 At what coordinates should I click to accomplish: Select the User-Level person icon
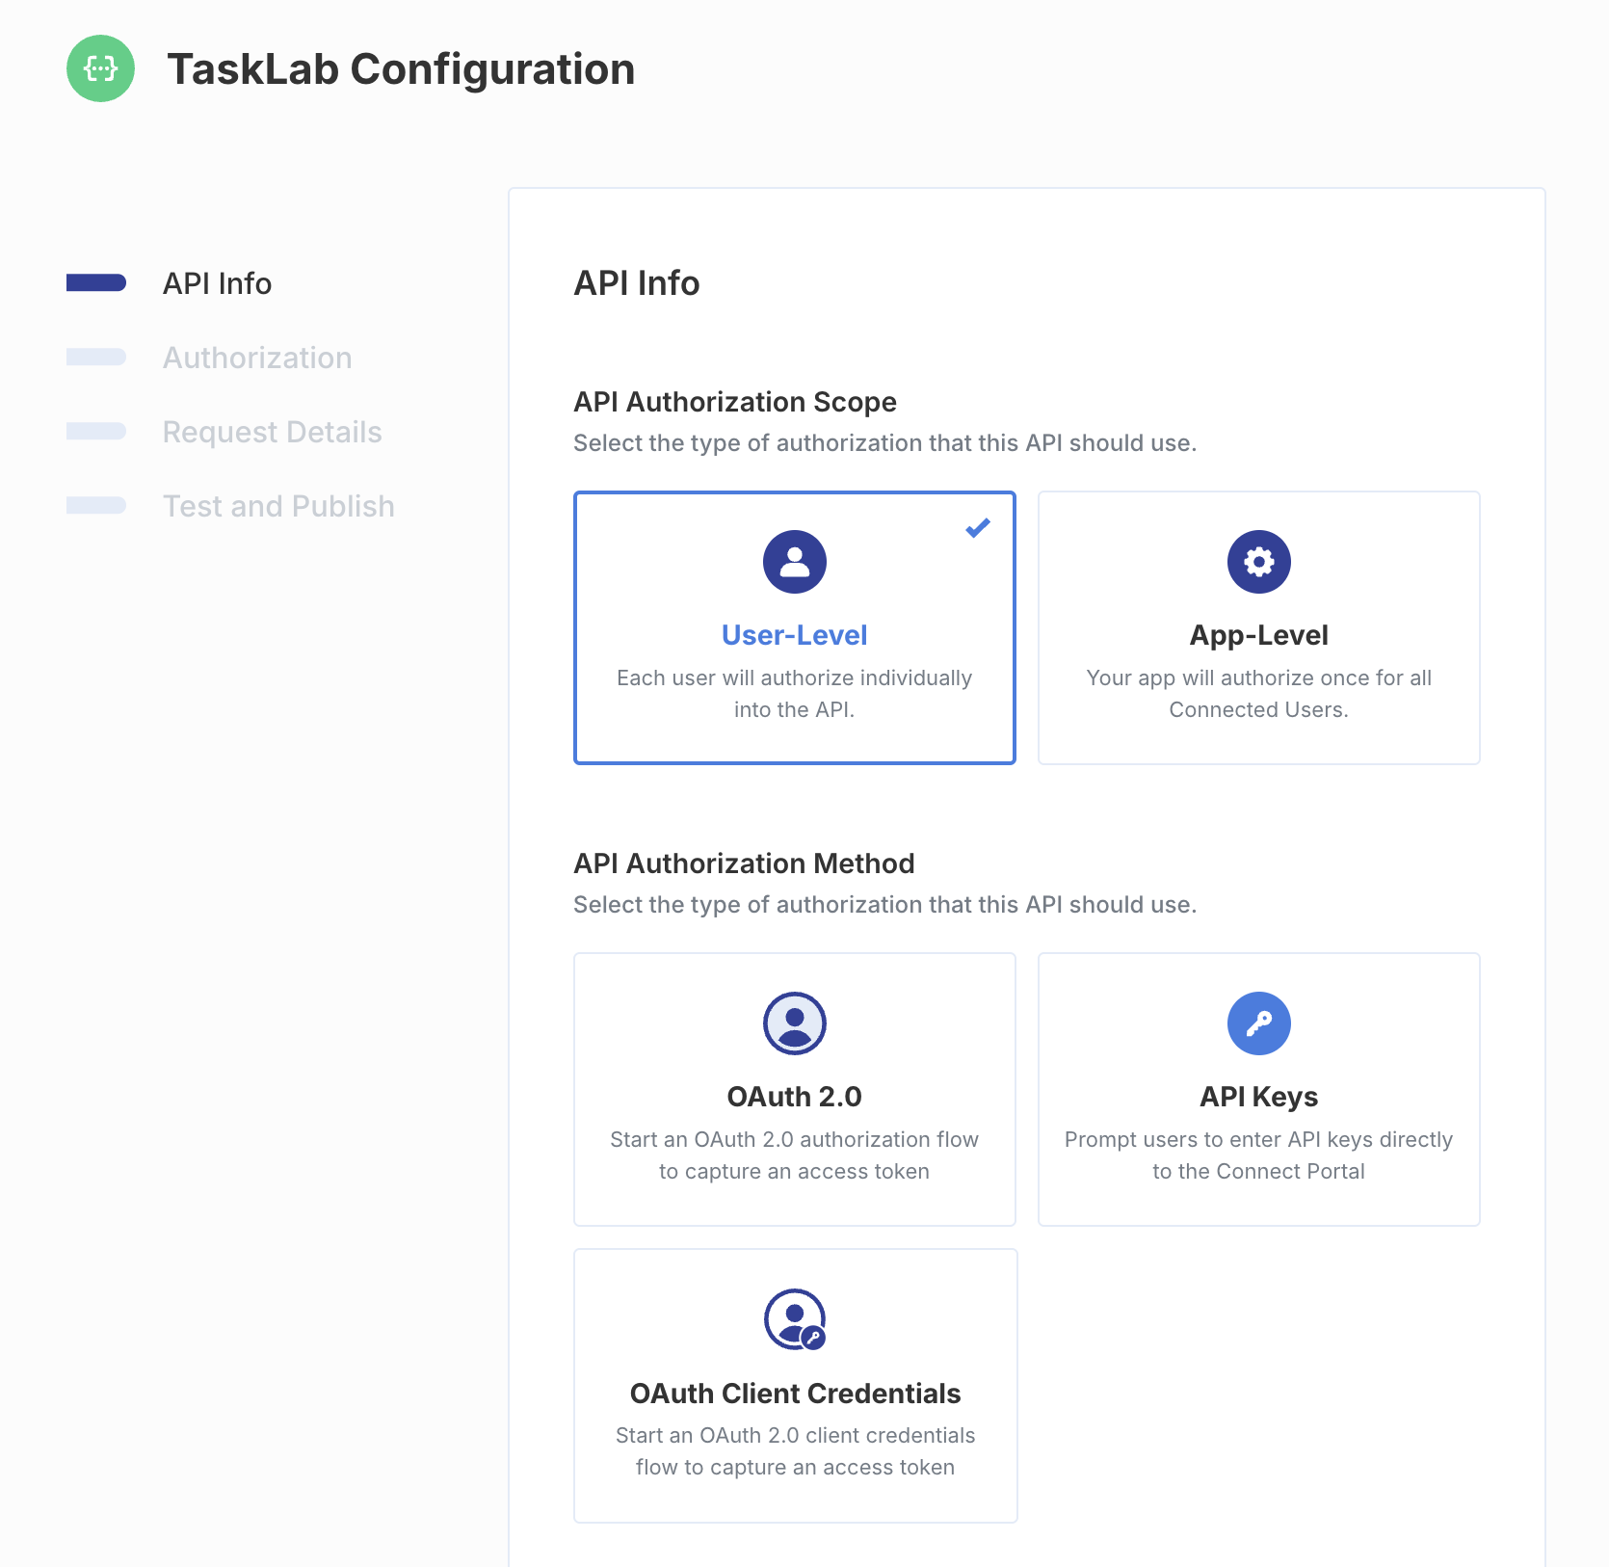pyautogui.click(x=794, y=561)
